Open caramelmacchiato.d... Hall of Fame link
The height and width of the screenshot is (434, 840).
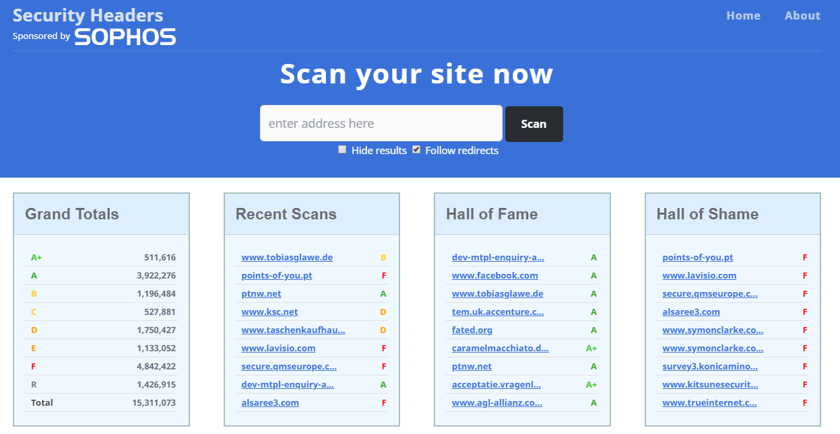tap(500, 348)
